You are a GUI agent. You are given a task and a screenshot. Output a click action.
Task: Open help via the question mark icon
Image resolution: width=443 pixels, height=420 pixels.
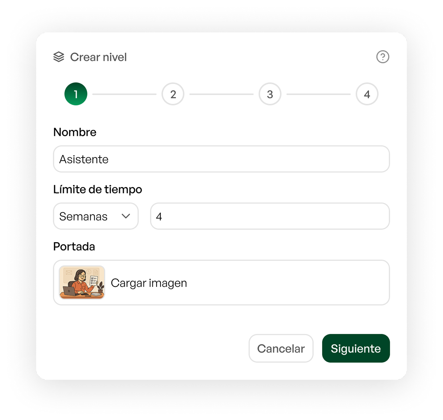[383, 57]
